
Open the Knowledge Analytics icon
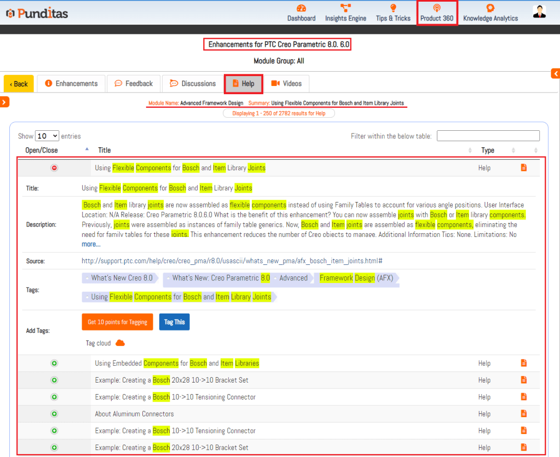coord(490,8)
